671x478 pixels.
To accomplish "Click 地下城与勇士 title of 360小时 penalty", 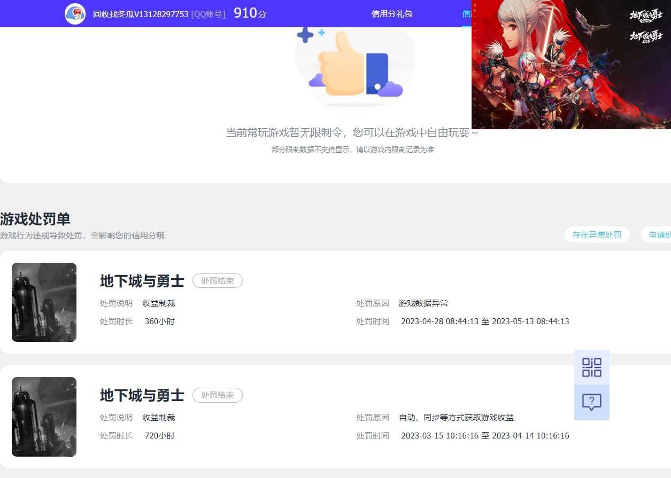I will click(142, 281).
